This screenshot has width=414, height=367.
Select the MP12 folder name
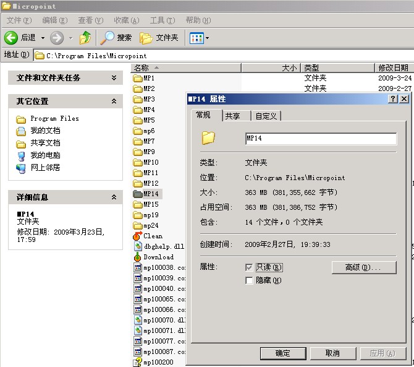pyautogui.click(x=151, y=183)
